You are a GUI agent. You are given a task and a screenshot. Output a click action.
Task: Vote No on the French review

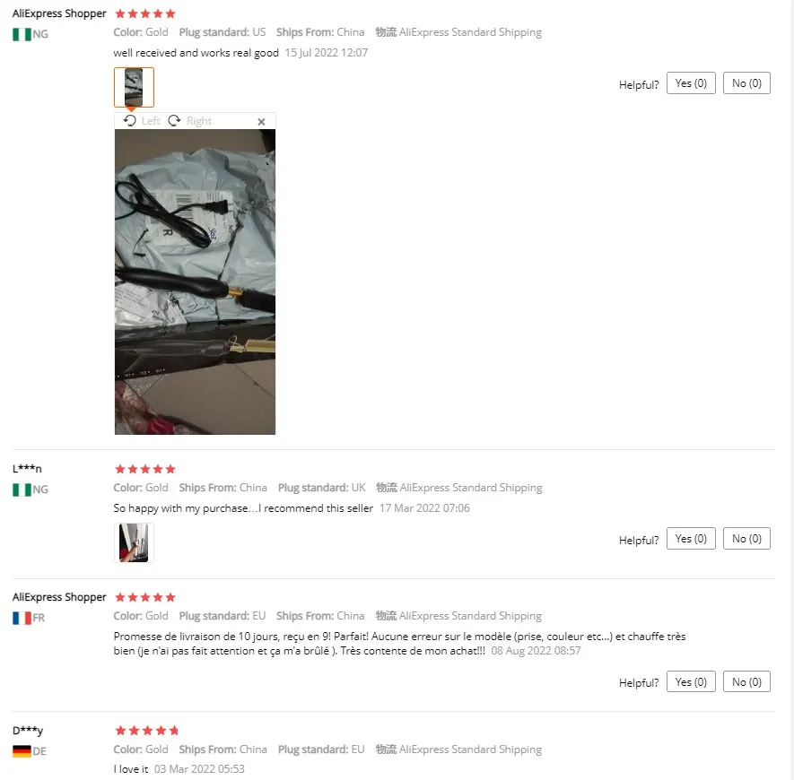click(x=746, y=681)
